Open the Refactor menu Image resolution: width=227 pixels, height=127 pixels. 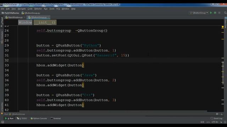pos(38,9)
